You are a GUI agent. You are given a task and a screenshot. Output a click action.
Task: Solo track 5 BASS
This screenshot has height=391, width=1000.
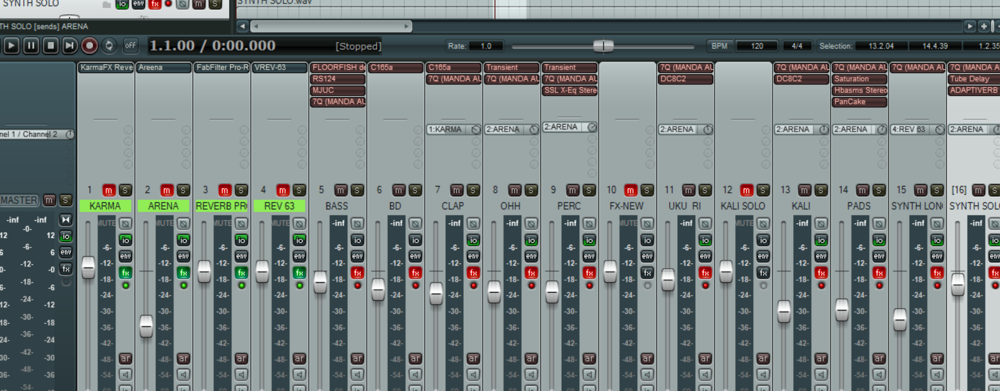coord(357,190)
